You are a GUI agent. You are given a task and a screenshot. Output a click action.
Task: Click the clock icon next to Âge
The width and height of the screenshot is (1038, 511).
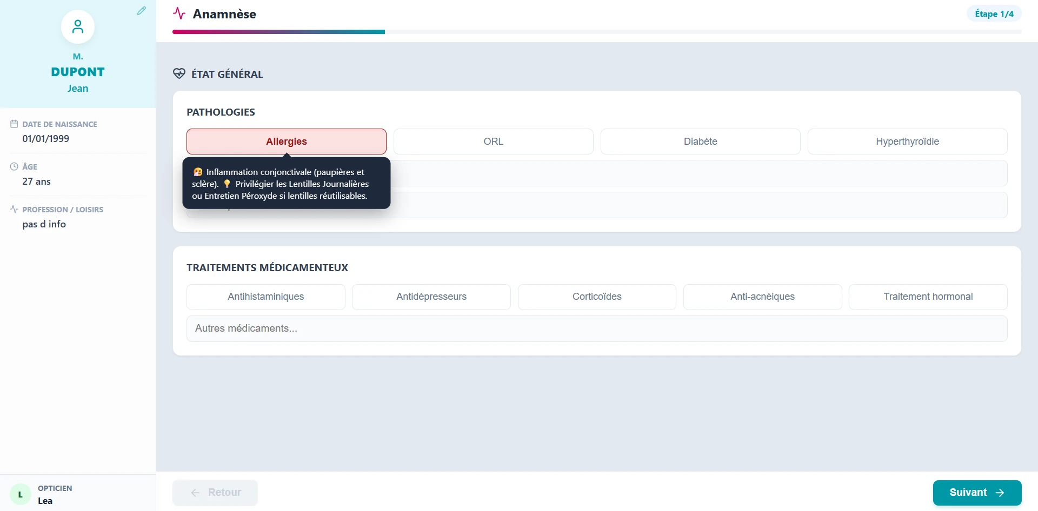pyautogui.click(x=14, y=166)
